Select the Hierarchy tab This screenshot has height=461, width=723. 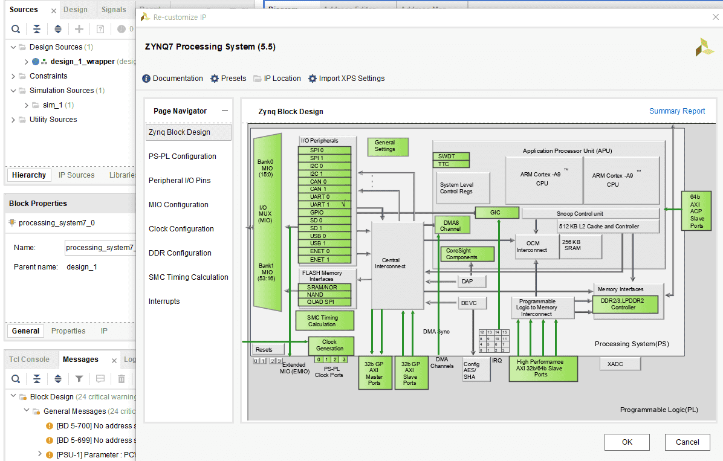[29, 175]
